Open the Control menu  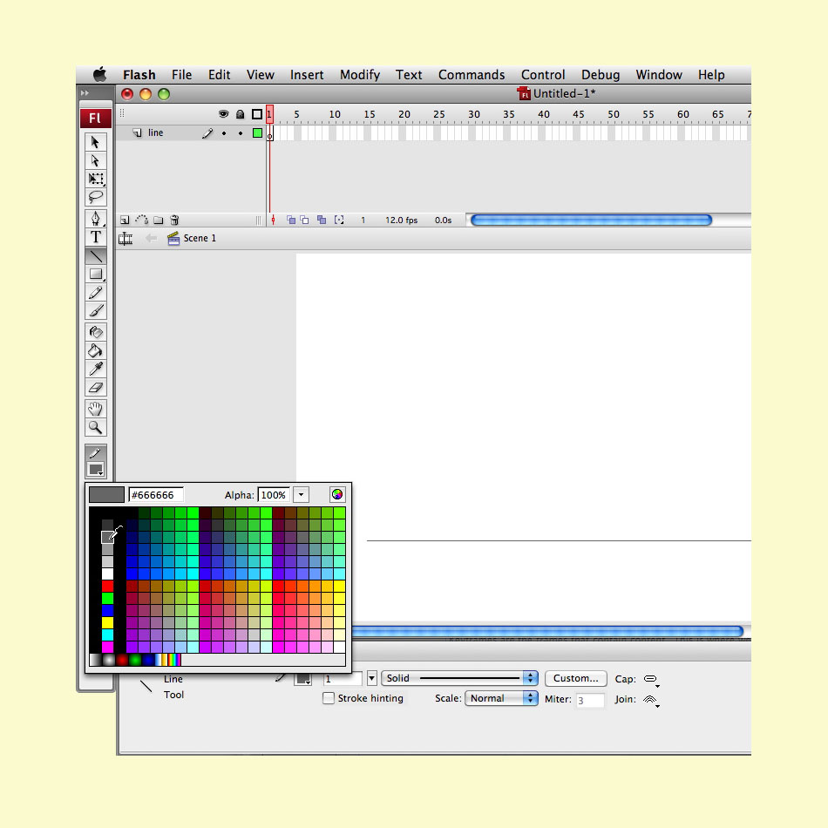tap(543, 74)
